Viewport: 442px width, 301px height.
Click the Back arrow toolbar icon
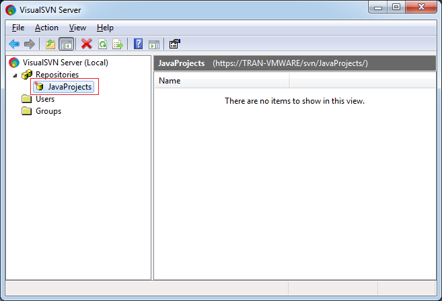click(14, 44)
